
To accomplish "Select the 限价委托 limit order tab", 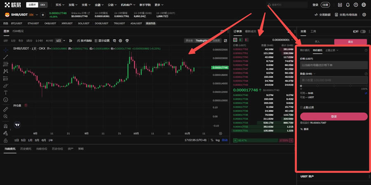I will (305, 50).
